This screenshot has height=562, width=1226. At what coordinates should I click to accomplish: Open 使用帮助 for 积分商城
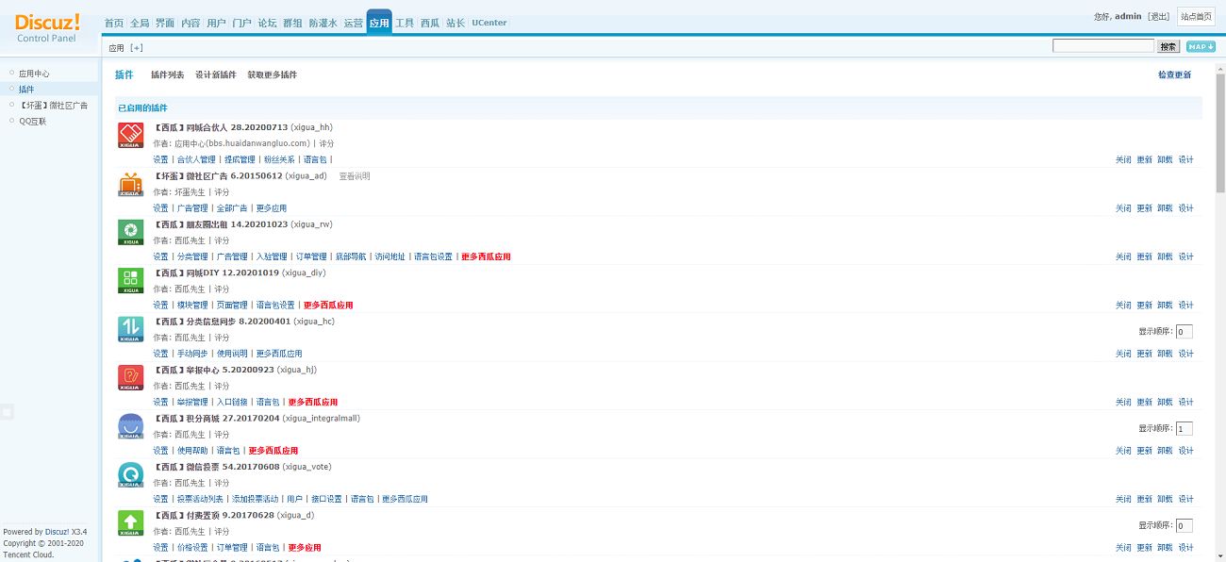tap(192, 452)
